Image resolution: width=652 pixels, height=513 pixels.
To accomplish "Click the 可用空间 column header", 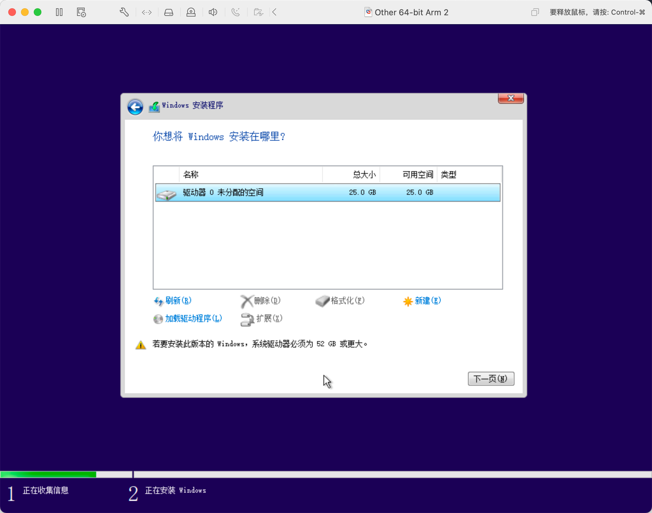I will click(408, 174).
